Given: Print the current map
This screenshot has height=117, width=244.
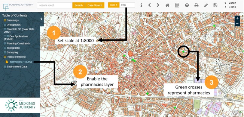Looking at the screenshot, I should point(197,5).
